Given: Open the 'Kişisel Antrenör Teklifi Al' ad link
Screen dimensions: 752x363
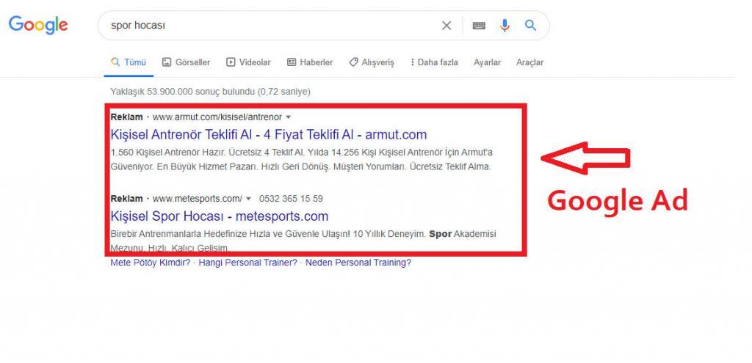Looking at the screenshot, I should pyautogui.click(x=269, y=134).
